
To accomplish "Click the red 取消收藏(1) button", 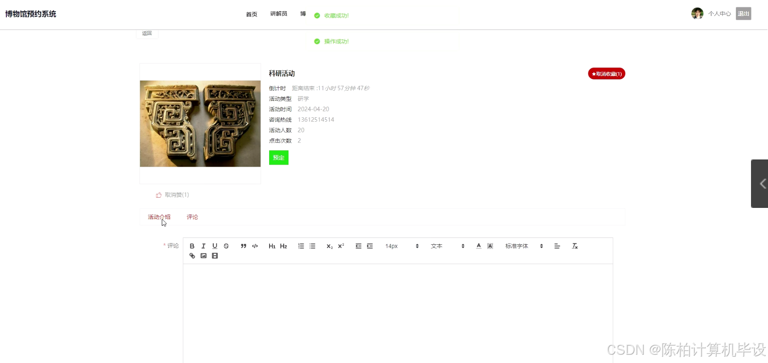I will [606, 74].
